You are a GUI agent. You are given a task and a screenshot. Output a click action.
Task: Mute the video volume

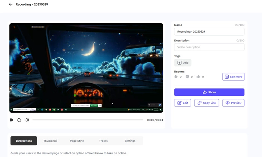tap(27, 120)
